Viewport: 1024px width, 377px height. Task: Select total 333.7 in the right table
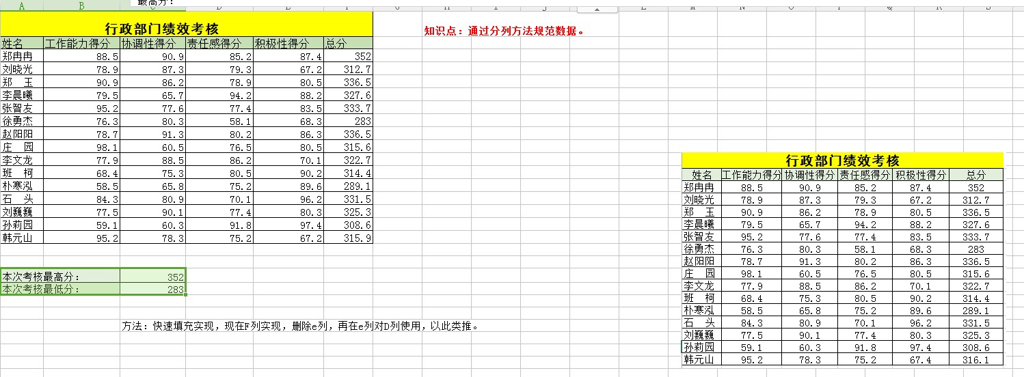point(976,236)
